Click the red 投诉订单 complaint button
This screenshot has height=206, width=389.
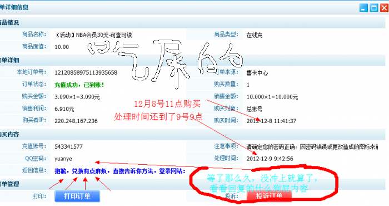pyautogui.click(x=269, y=195)
